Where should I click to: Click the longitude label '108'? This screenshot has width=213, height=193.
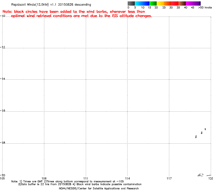(44, 178)
